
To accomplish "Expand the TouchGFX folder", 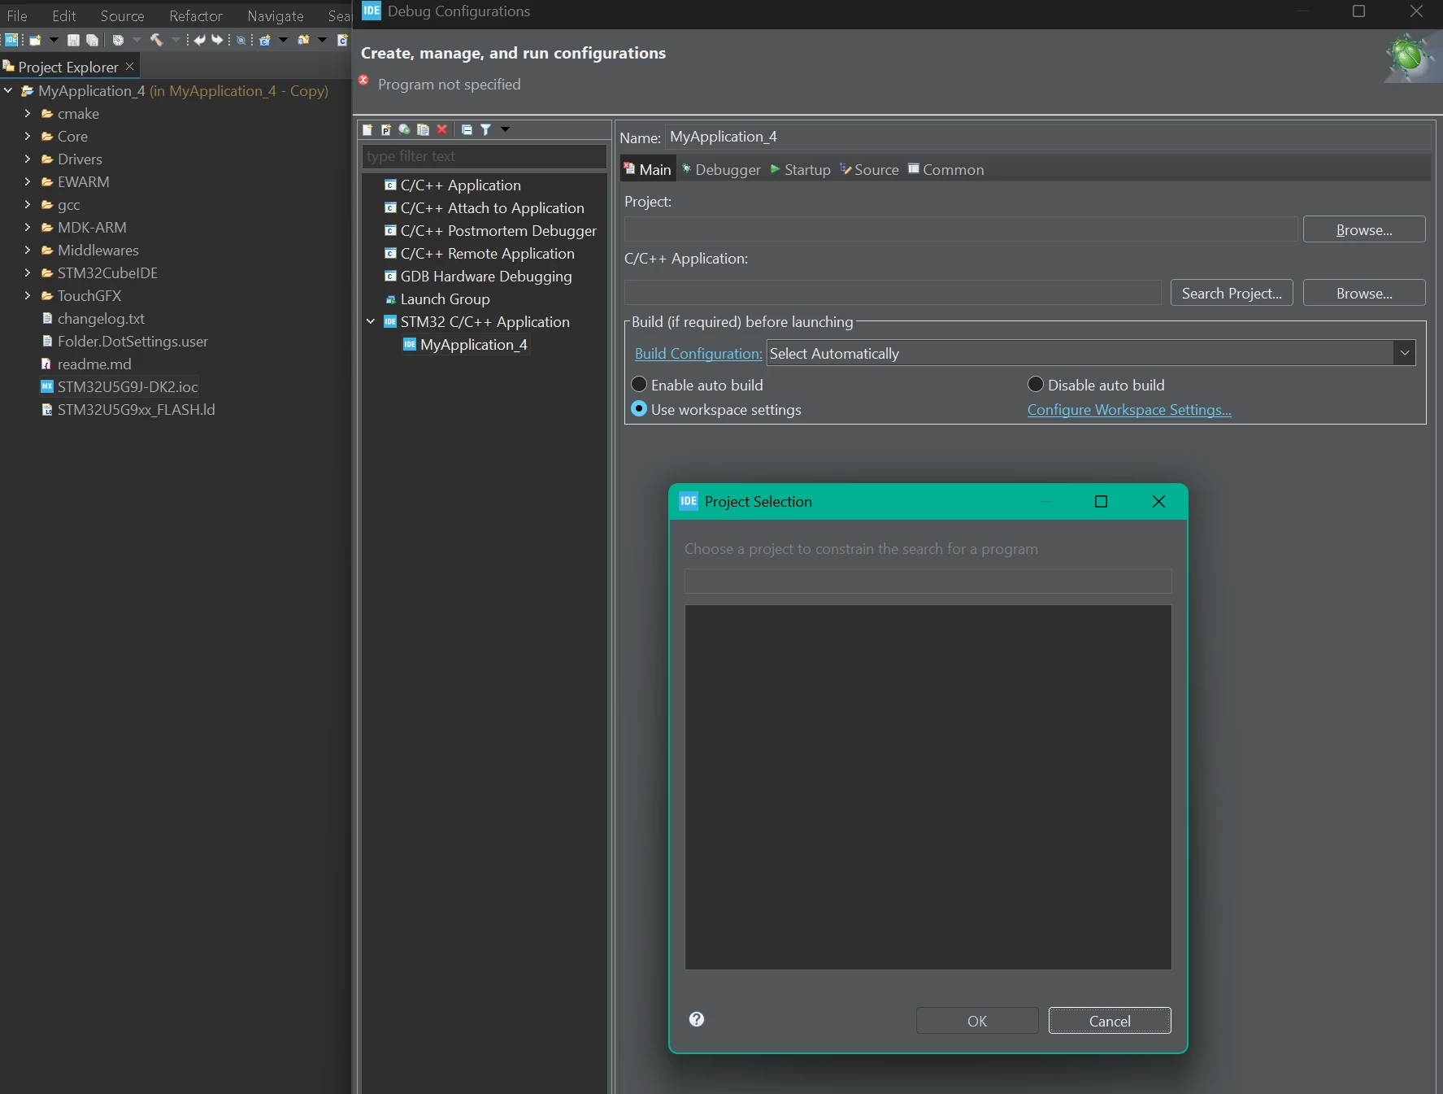I will pos(28,295).
